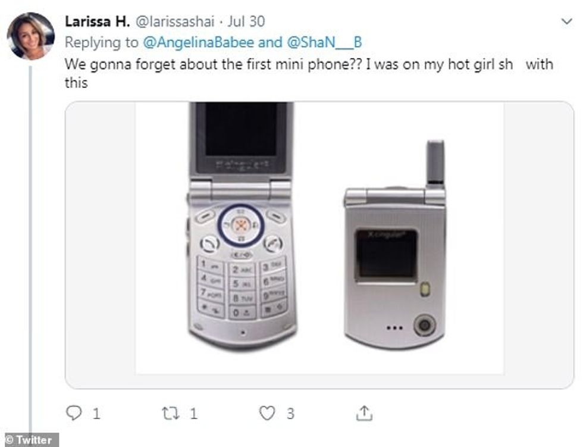Like the tweet with heart icon

[x=268, y=413]
